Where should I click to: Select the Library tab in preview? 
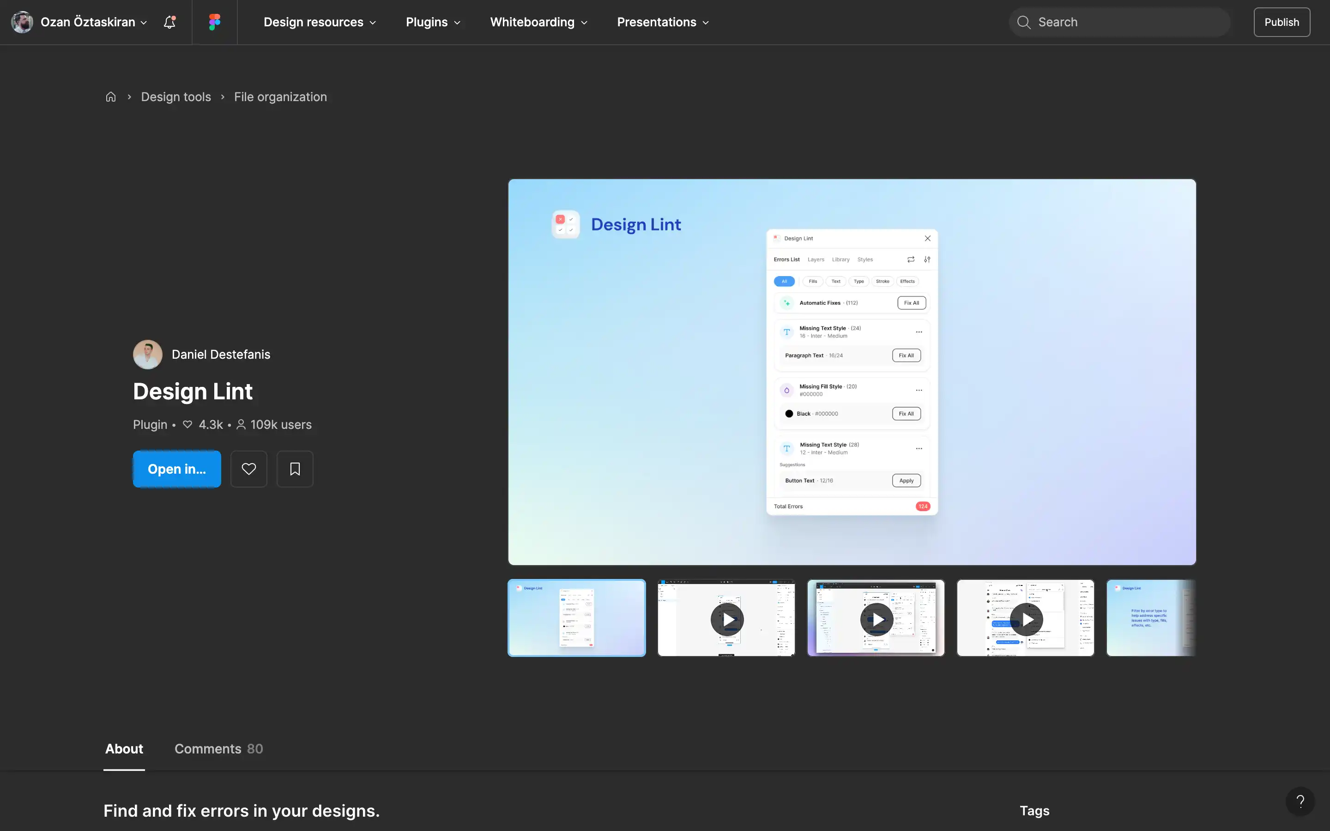point(840,259)
